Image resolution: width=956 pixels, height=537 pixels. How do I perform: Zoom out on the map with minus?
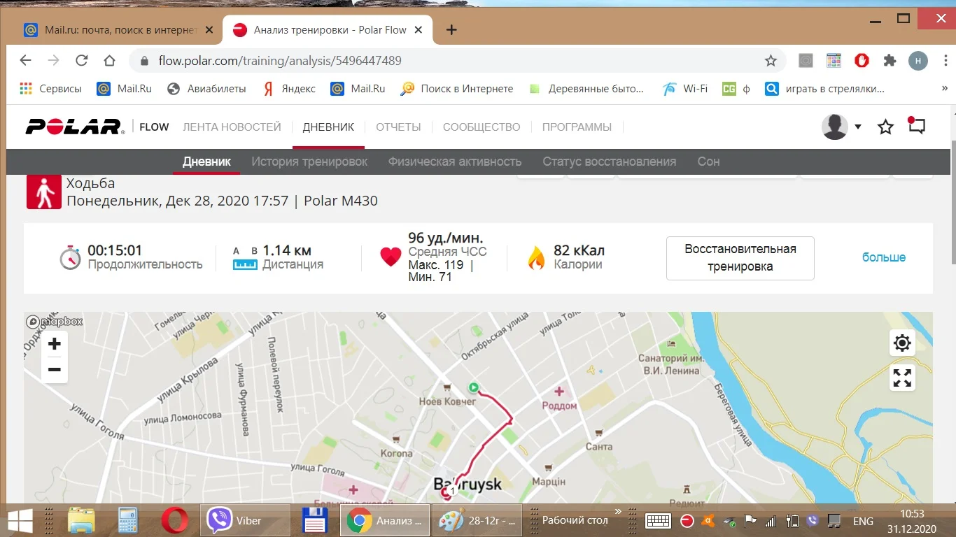55,370
